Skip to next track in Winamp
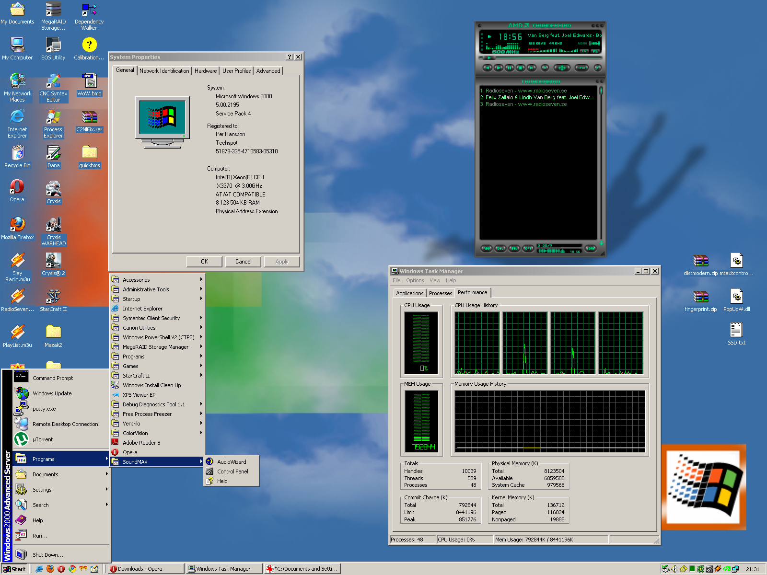The height and width of the screenshot is (575, 767). [532, 68]
